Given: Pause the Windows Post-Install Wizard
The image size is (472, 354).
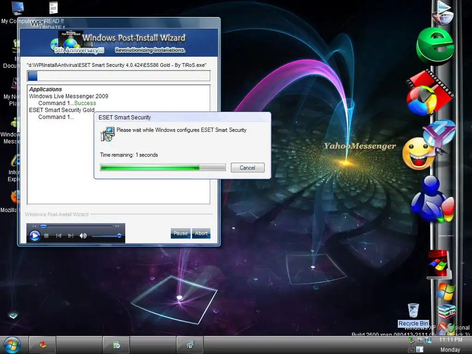Looking at the screenshot, I should coord(180,233).
